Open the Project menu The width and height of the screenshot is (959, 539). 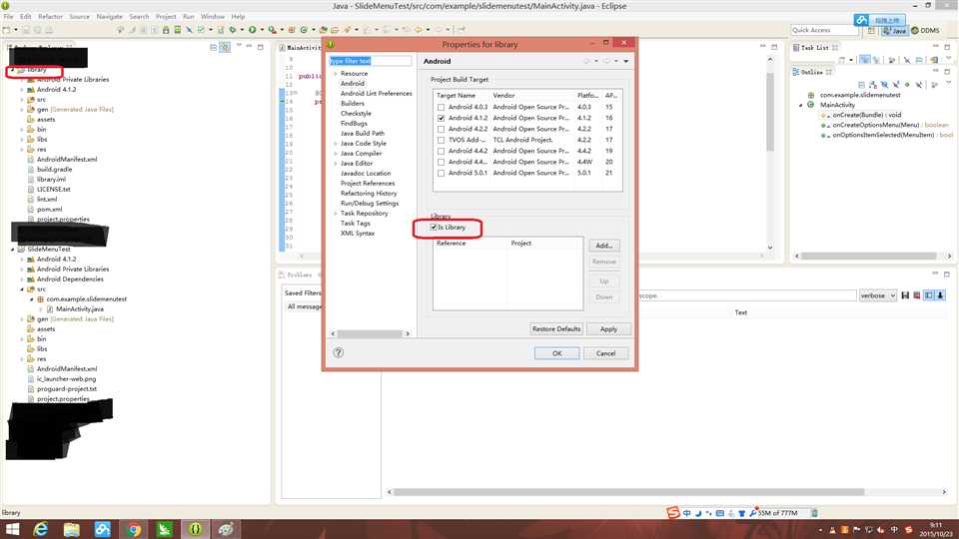tap(165, 17)
